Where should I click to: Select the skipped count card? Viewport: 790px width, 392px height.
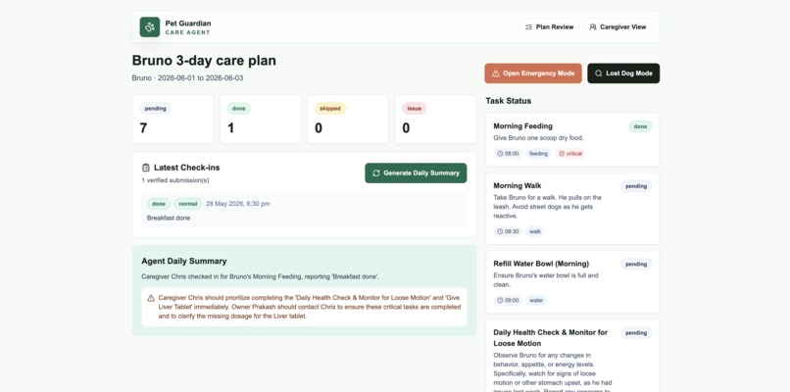[348, 120]
